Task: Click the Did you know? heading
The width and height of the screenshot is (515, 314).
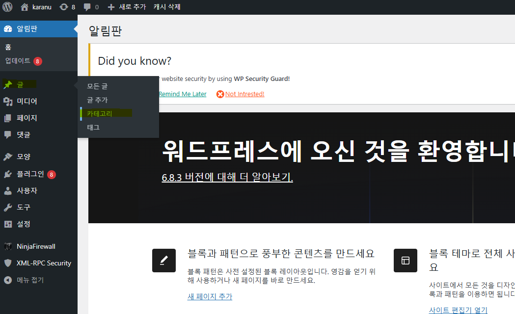Action: [135, 61]
